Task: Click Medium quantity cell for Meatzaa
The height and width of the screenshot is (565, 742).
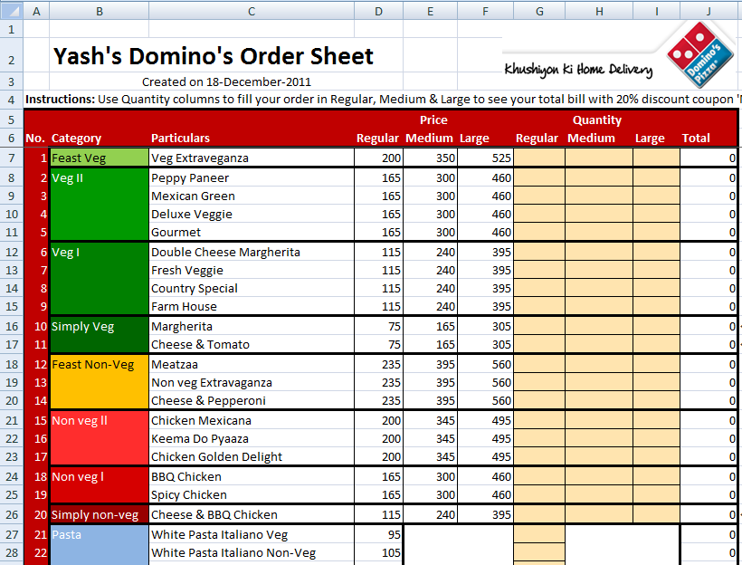Action: tap(599, 364)
